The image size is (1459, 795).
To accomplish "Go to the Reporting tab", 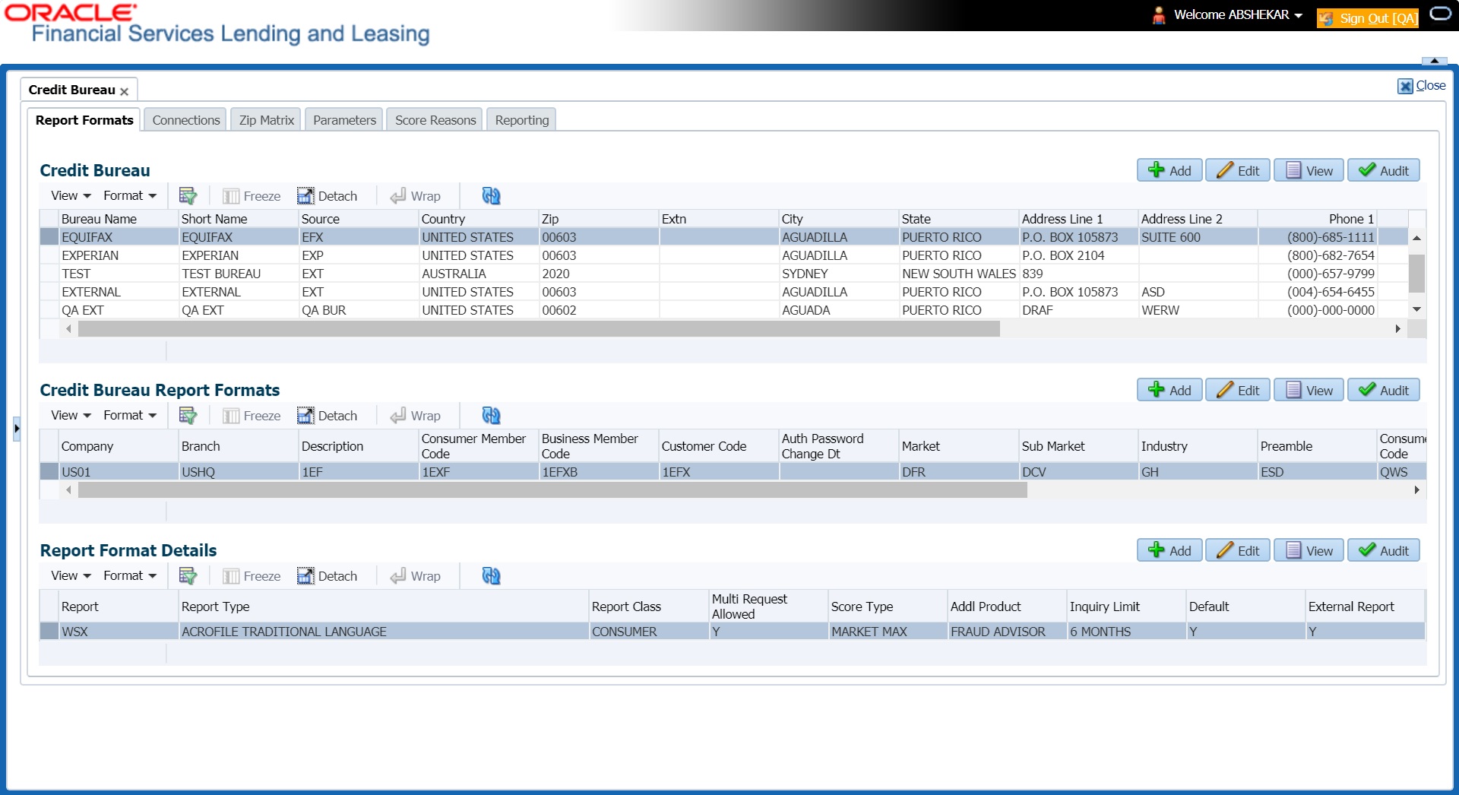I will (521, 120).
